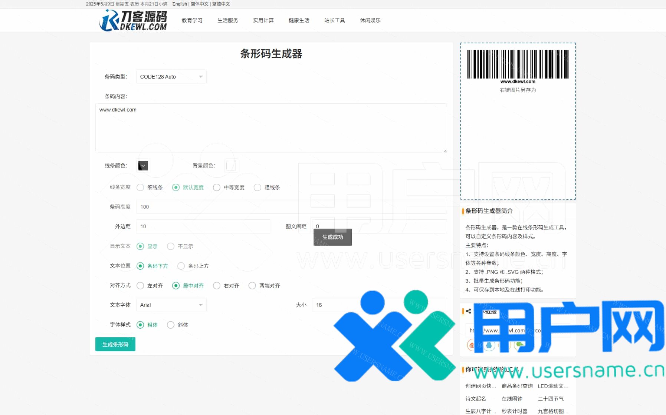The width and height of the screenshot is (666, 415).
Task: Open the 商品条码查询 tool link
Action: point(517,386)
